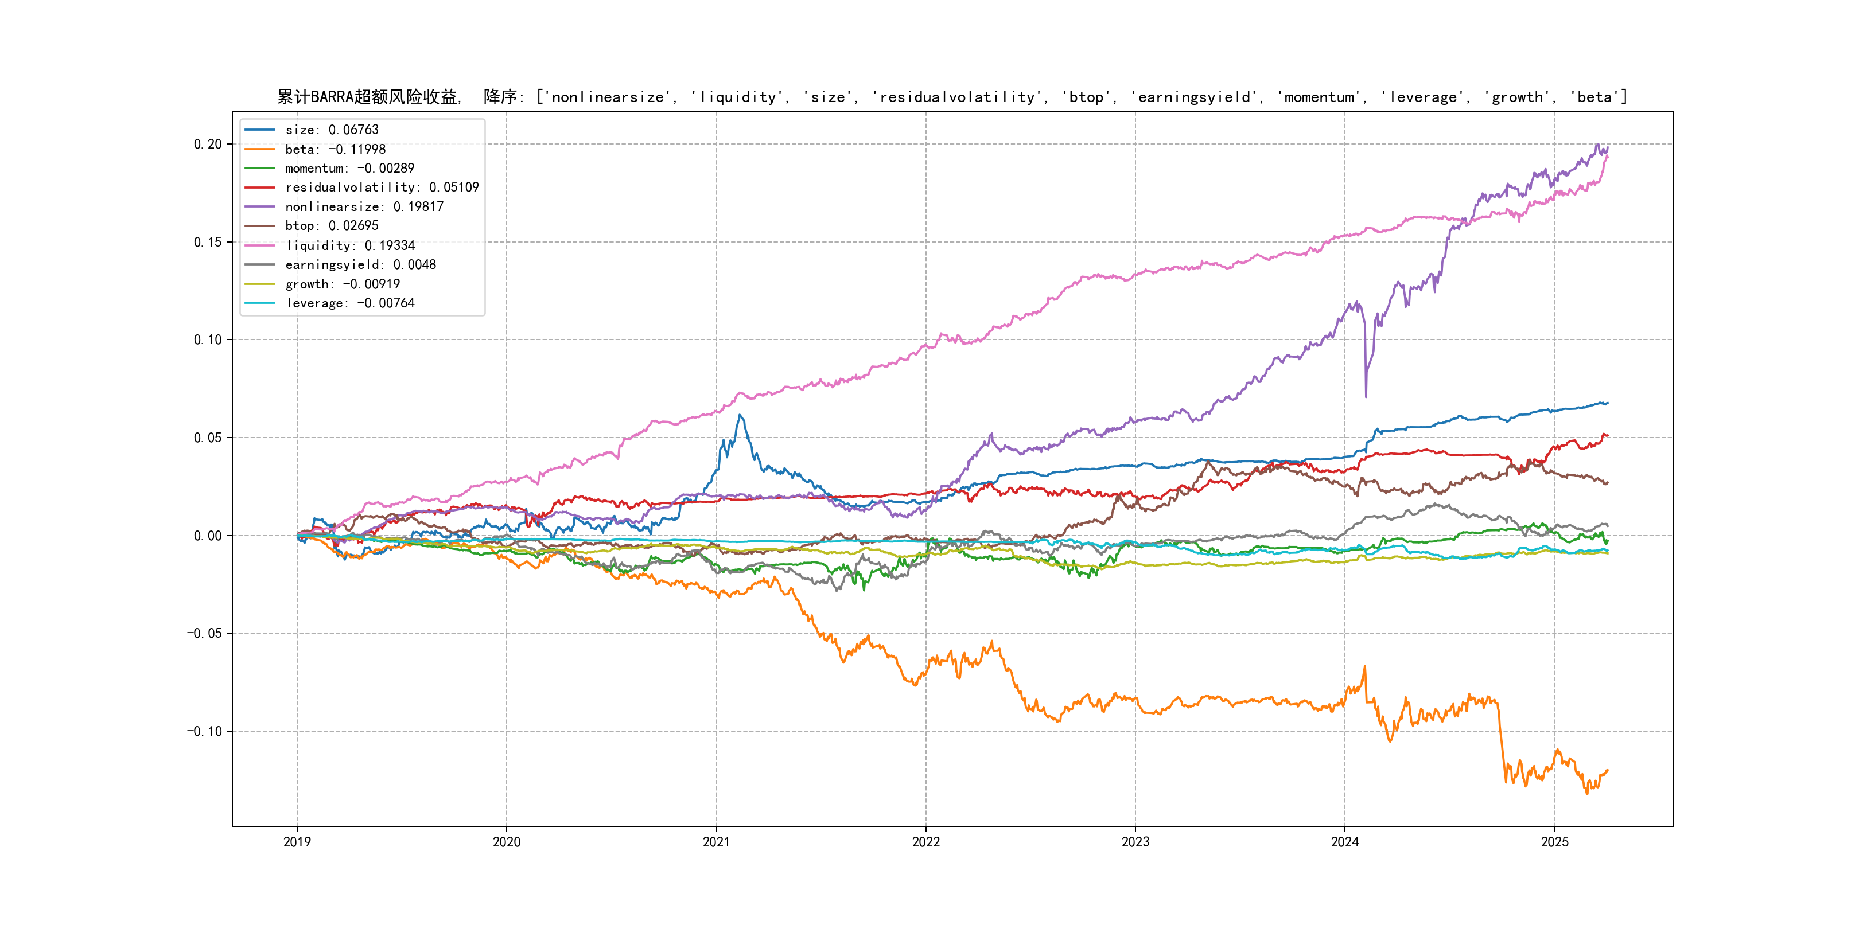Click the 0.00 y-axis tick label

(x=208, y=536)
